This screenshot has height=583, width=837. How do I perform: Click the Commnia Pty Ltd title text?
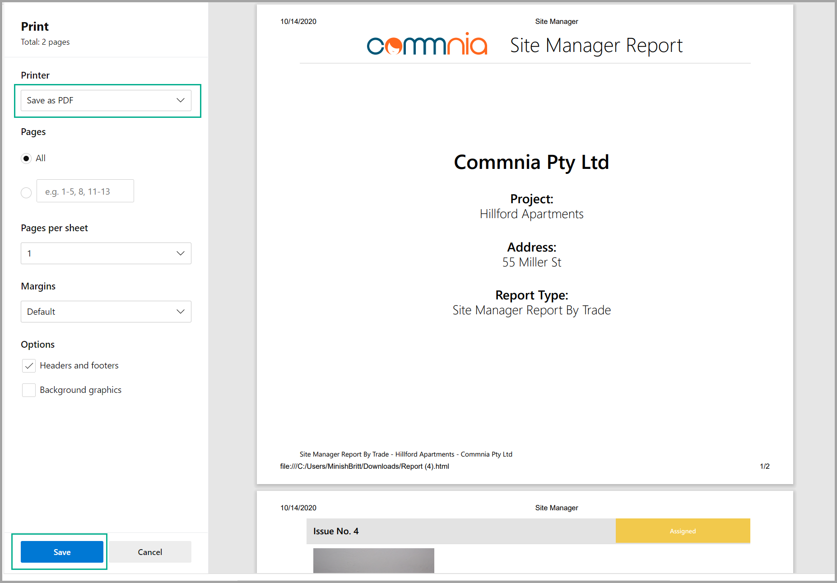(x=531, y=163)
